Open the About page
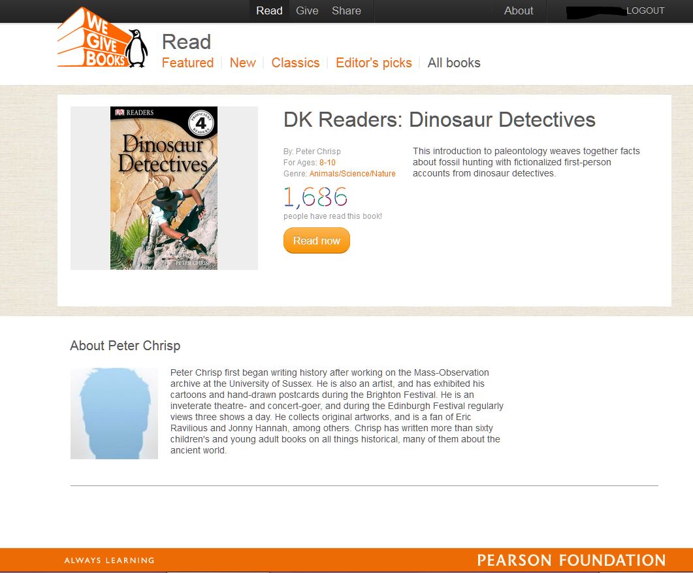The height and width of the screenshot is (573, 693). [519, 10]
